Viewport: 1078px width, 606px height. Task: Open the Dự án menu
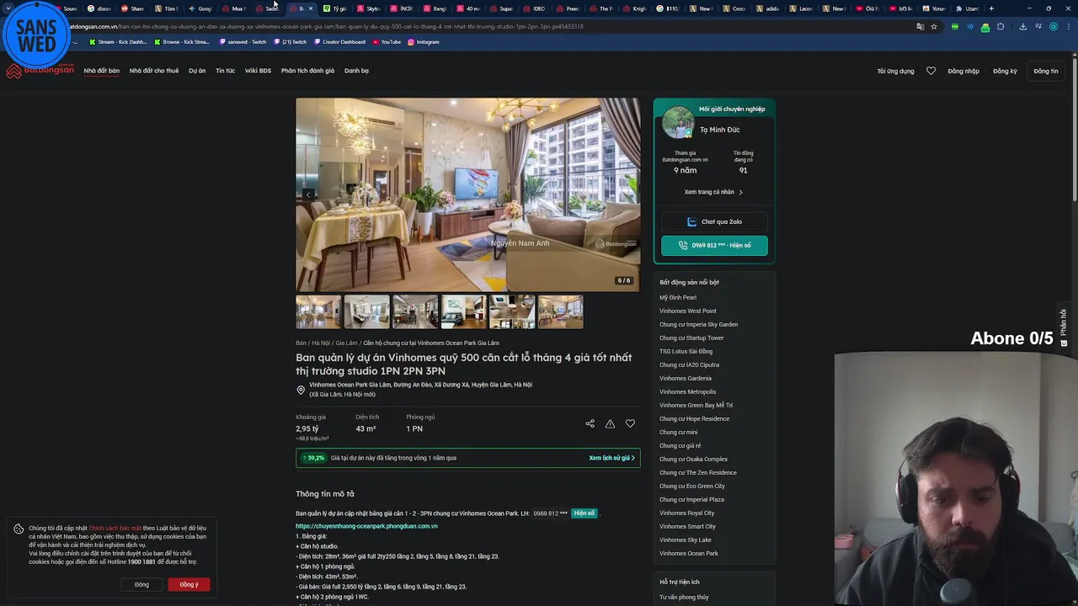tap(197, 71)
